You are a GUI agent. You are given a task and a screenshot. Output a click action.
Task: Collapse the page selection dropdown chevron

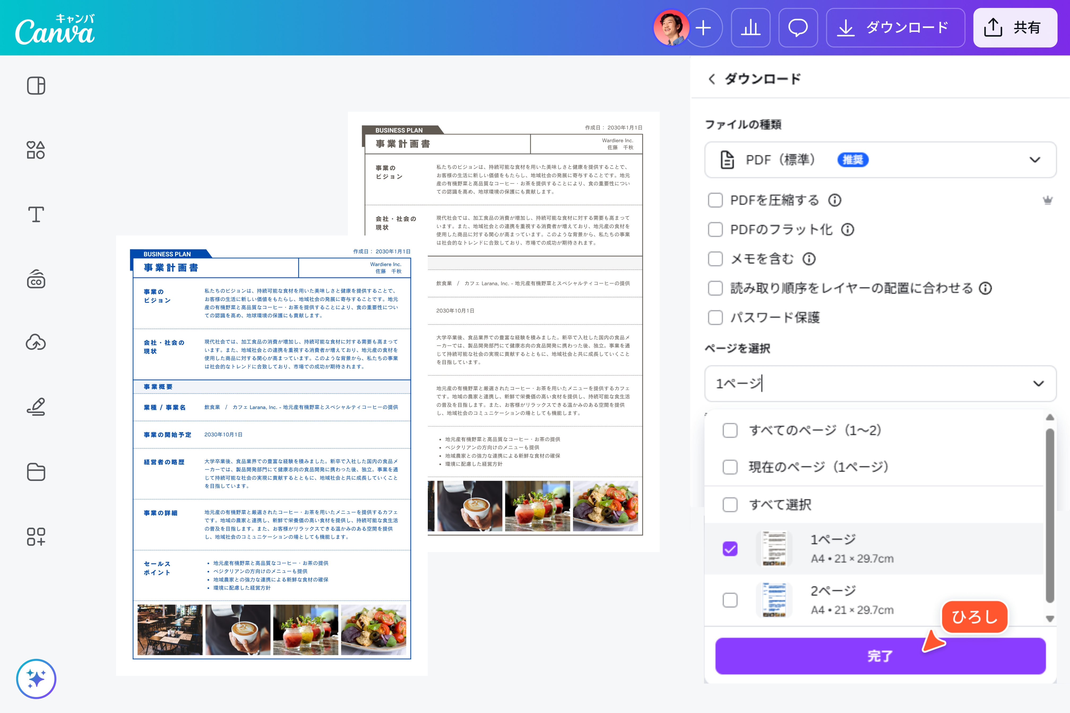click(x=1038, y=384)
